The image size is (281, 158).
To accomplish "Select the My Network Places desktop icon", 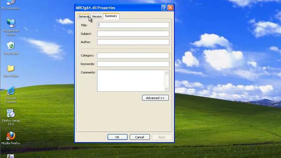I will (11, 27).
